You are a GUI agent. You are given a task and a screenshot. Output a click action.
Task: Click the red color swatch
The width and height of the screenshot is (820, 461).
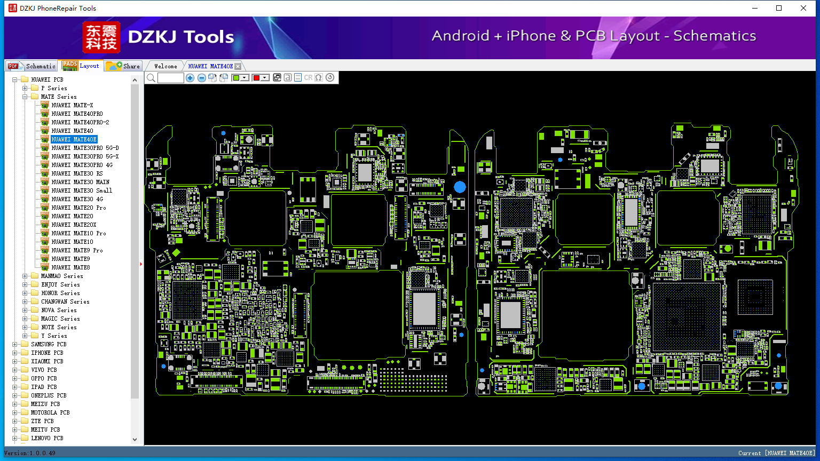click(256, 78)
